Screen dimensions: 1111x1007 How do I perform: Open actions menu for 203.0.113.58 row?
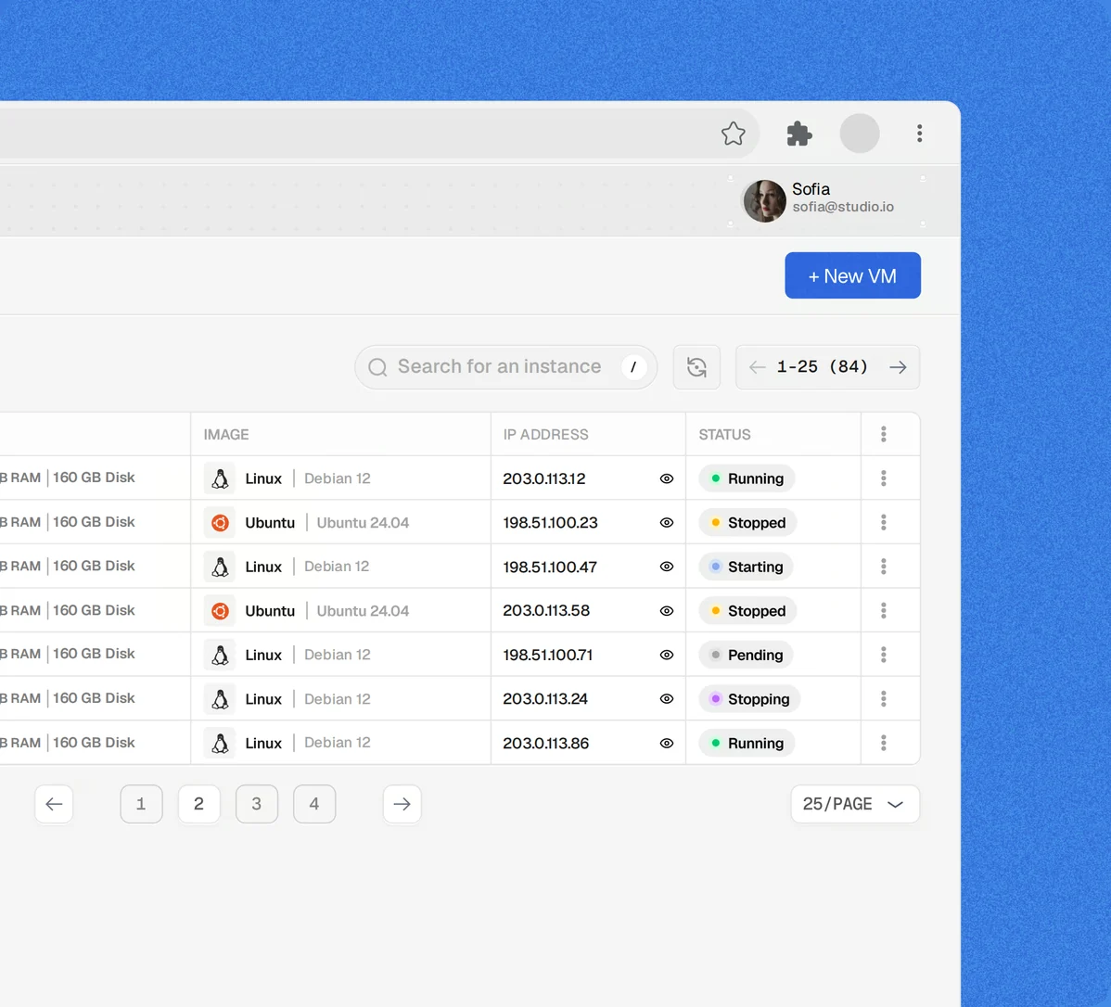[884, 610]
